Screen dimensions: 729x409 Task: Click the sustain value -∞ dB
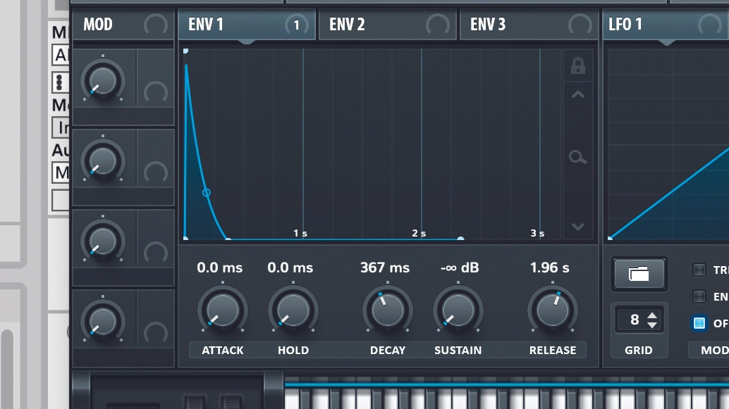460,268
